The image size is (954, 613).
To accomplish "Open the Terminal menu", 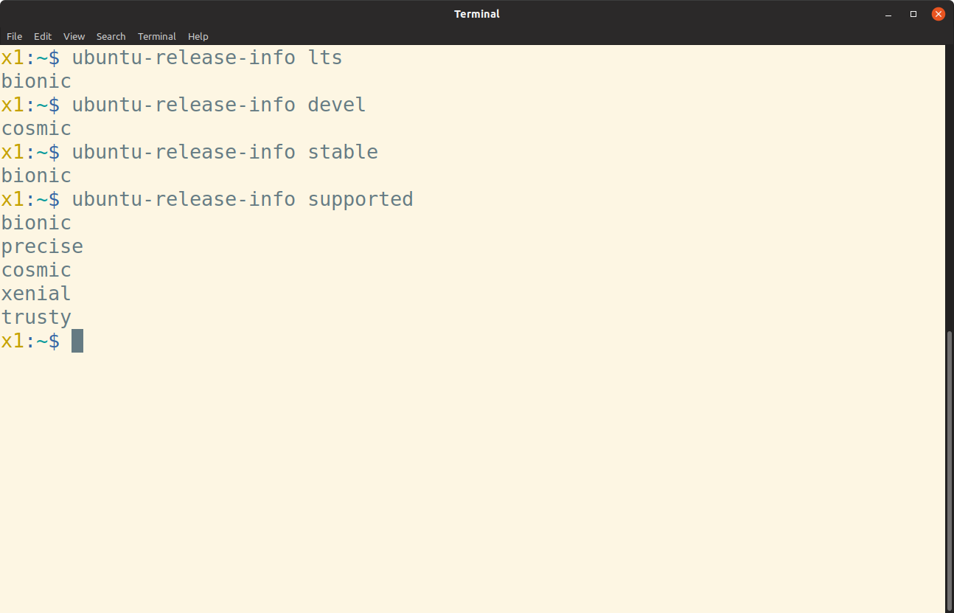I will (x=157, y=36).
